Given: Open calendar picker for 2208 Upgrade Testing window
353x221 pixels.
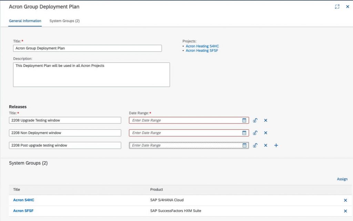Looking at the screenshot, I should [244, 120].
